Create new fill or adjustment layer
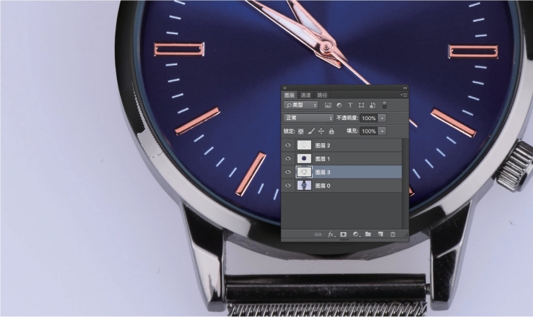Screen dimensions: 533x317 (x=356, y=235)
